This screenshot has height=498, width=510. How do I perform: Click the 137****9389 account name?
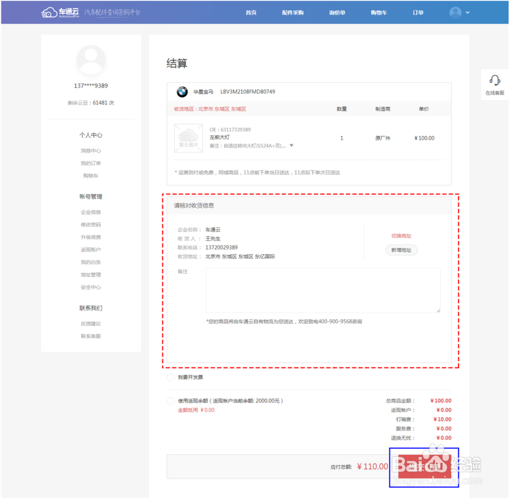[91, 86]
